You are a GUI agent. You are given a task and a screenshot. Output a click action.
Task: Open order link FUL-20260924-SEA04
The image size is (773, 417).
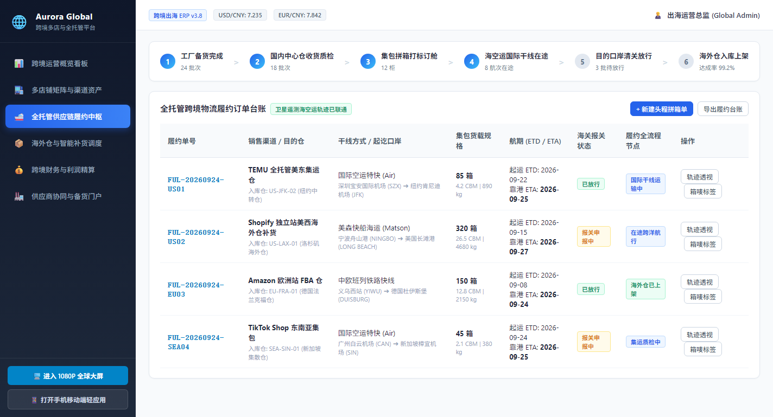[196, 342]
